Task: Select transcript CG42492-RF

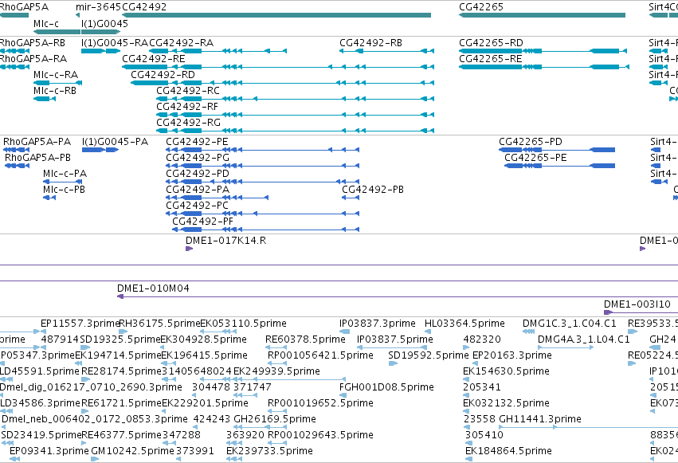Action: pos(296,115)
